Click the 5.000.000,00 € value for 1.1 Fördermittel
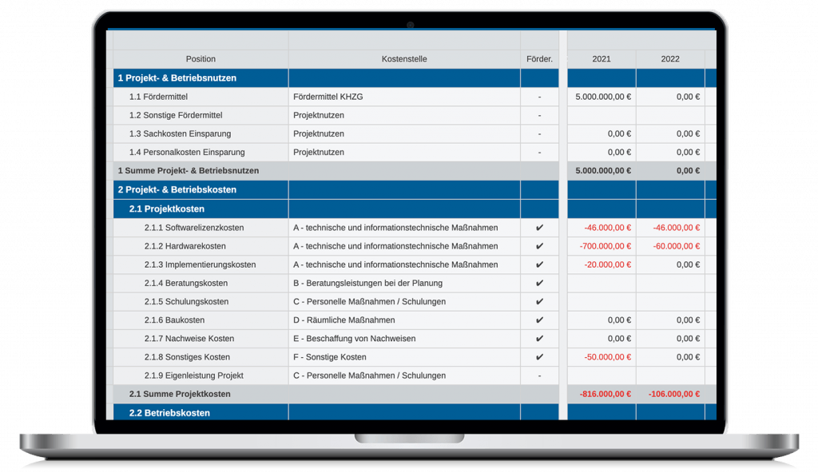Image resolution: width=818 pixels, height=473 pixels. 603,97
